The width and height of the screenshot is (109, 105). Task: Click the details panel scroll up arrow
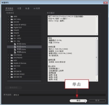(x=97, y=38)
